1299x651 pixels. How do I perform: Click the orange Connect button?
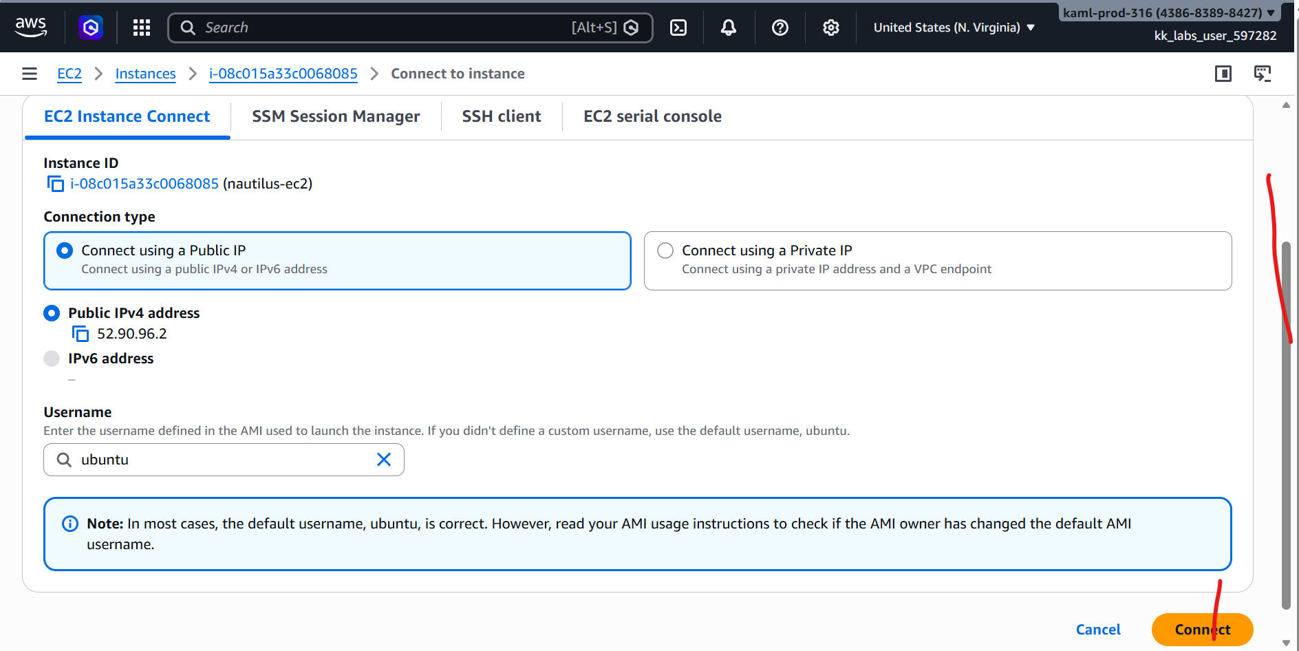point(1202,630)
